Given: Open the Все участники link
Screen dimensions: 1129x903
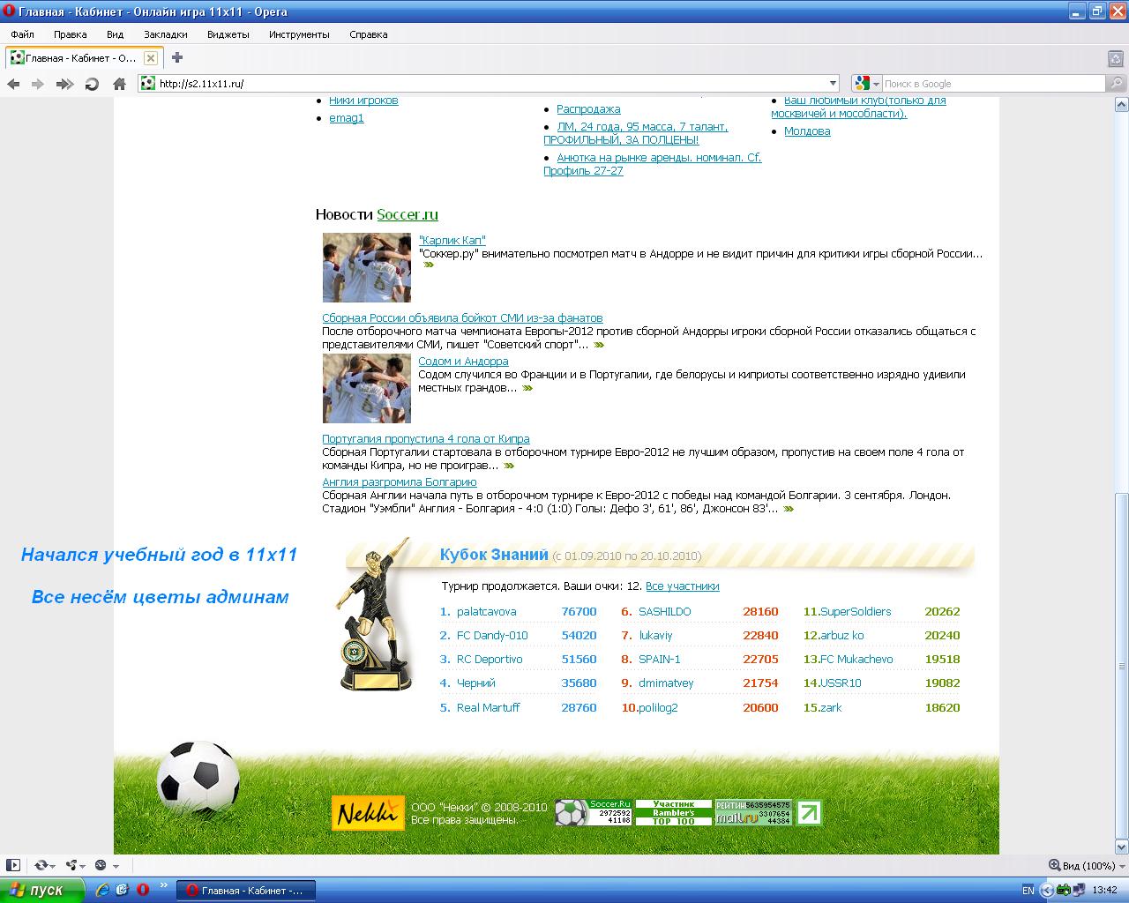Looking at the screenshot, I should tap(682, 586).
